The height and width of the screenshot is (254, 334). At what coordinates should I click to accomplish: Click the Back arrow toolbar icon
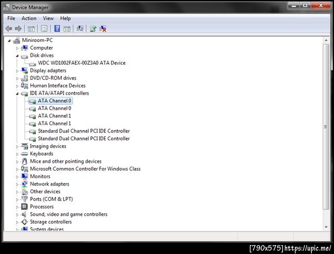click(9, 28)
